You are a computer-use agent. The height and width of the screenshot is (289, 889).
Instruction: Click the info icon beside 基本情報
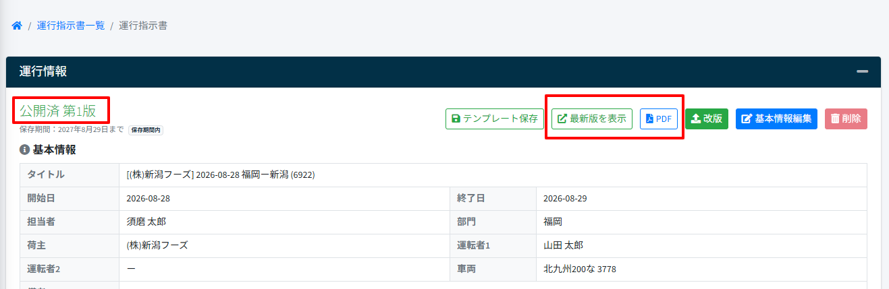click(x=24, y=150)
